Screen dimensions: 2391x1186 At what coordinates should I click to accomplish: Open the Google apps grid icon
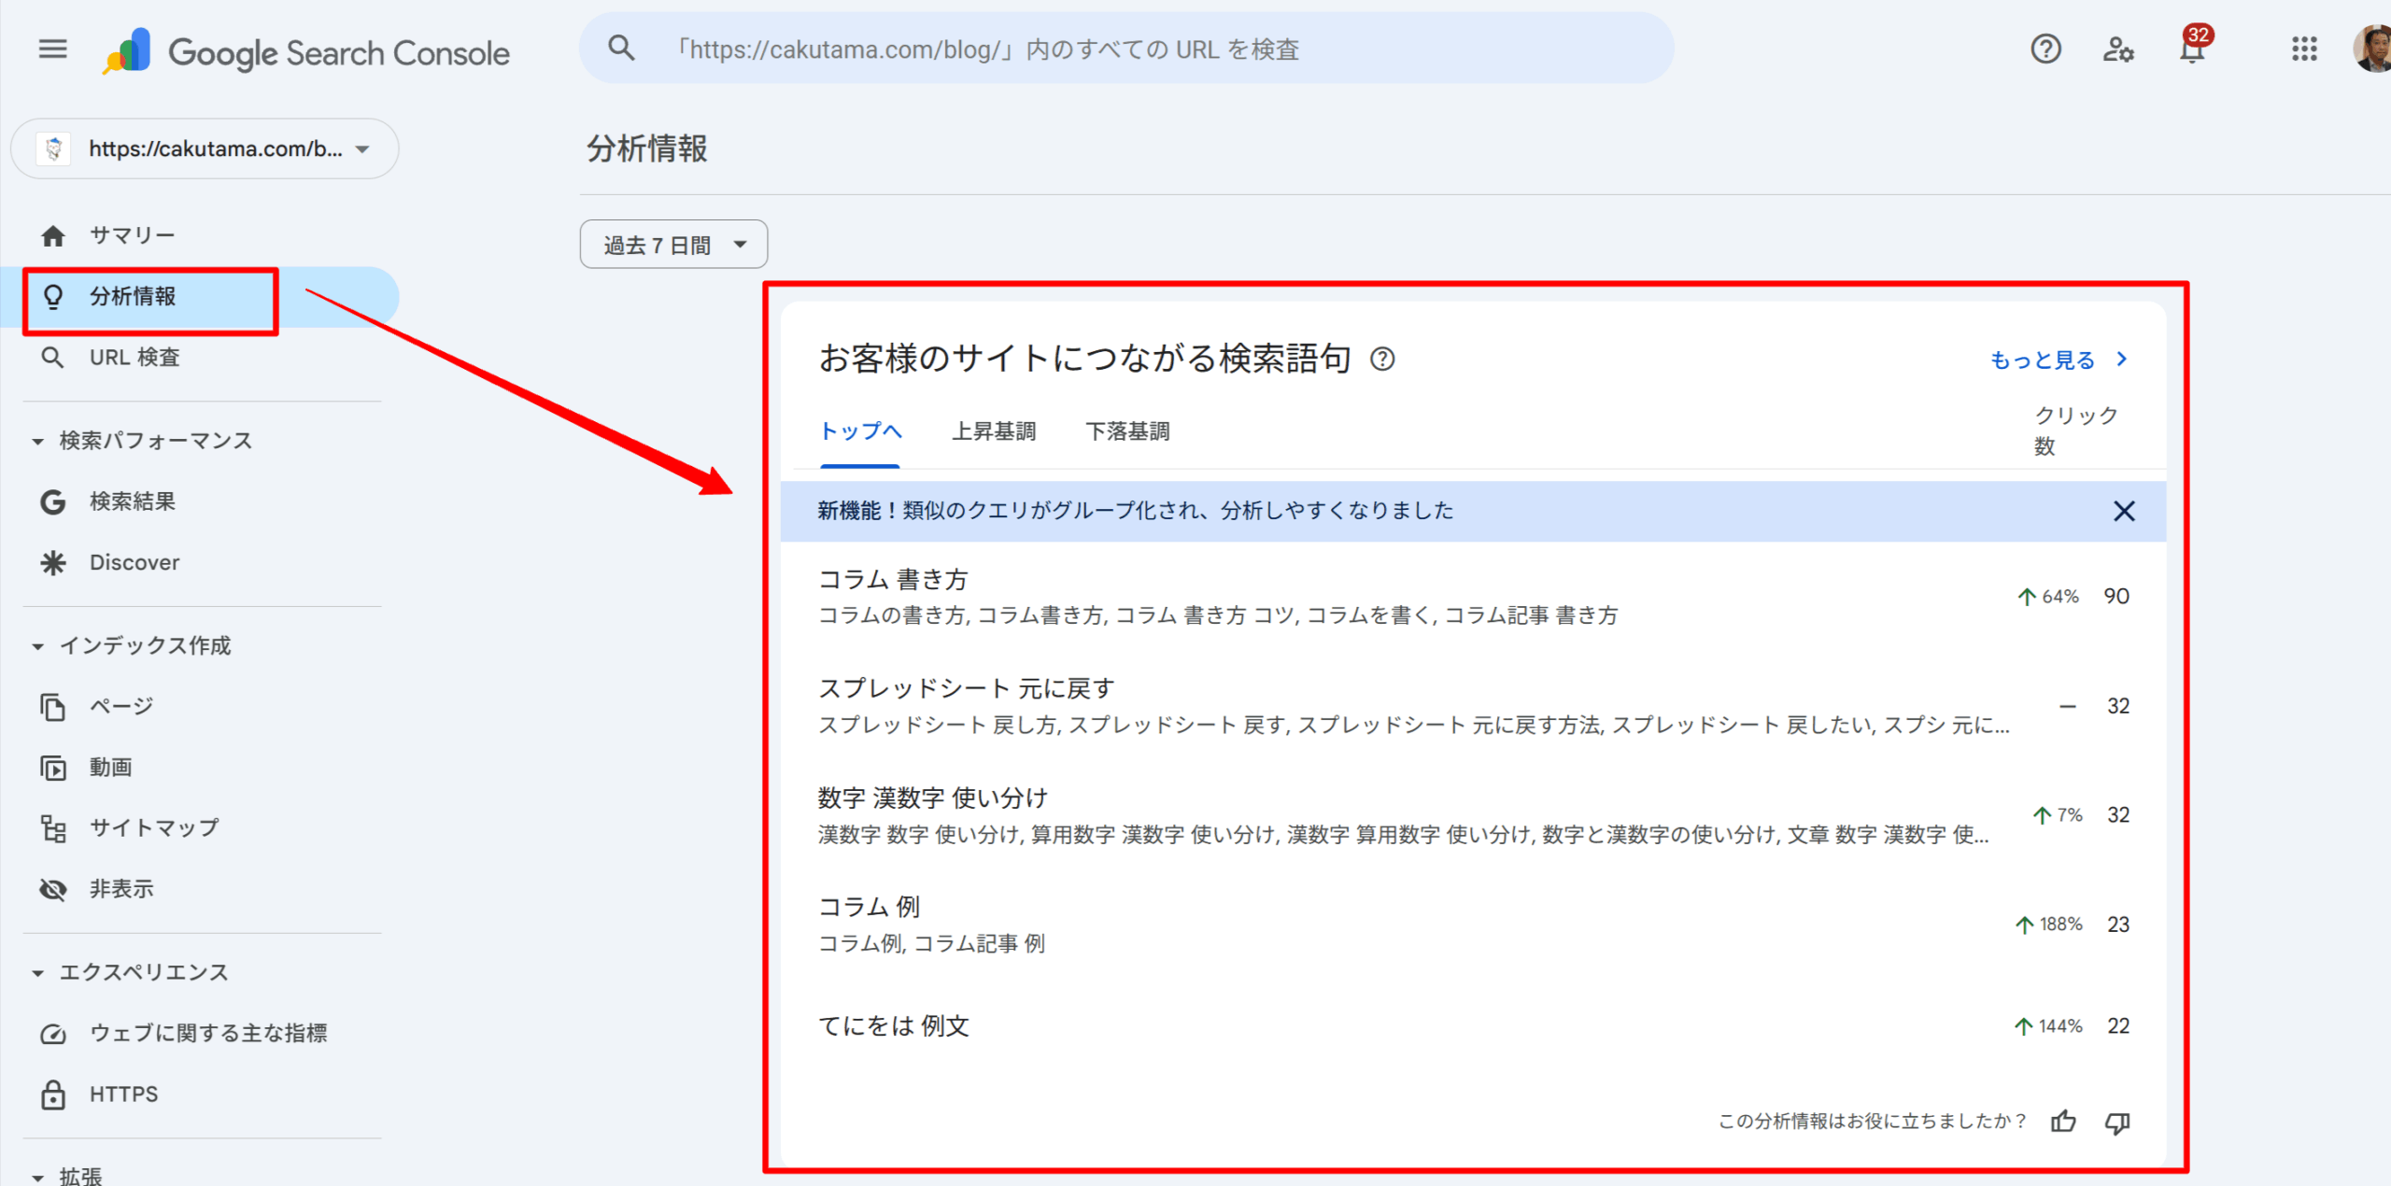tap(2304, 49)
